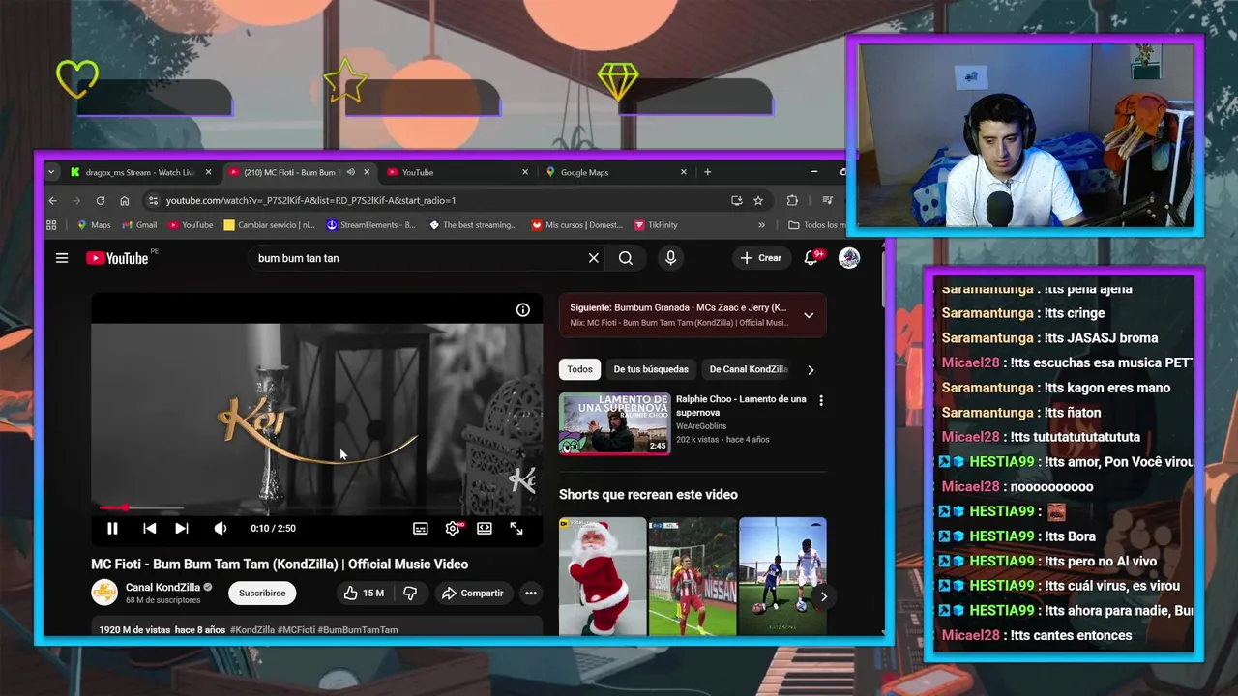This screenshot has width=1238, height=696.
Task: Reload the current page
Action: click(101, 200)
